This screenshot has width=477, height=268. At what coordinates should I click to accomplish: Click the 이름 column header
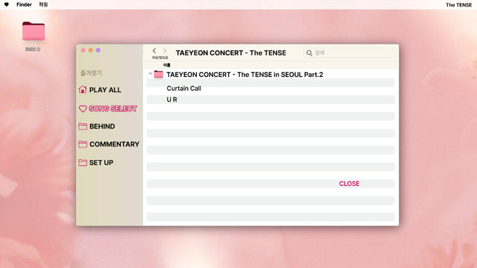pos(167,65)
